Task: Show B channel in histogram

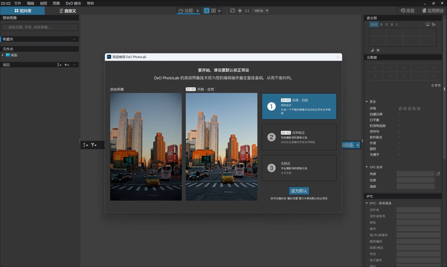Action: tap(392, 25)
